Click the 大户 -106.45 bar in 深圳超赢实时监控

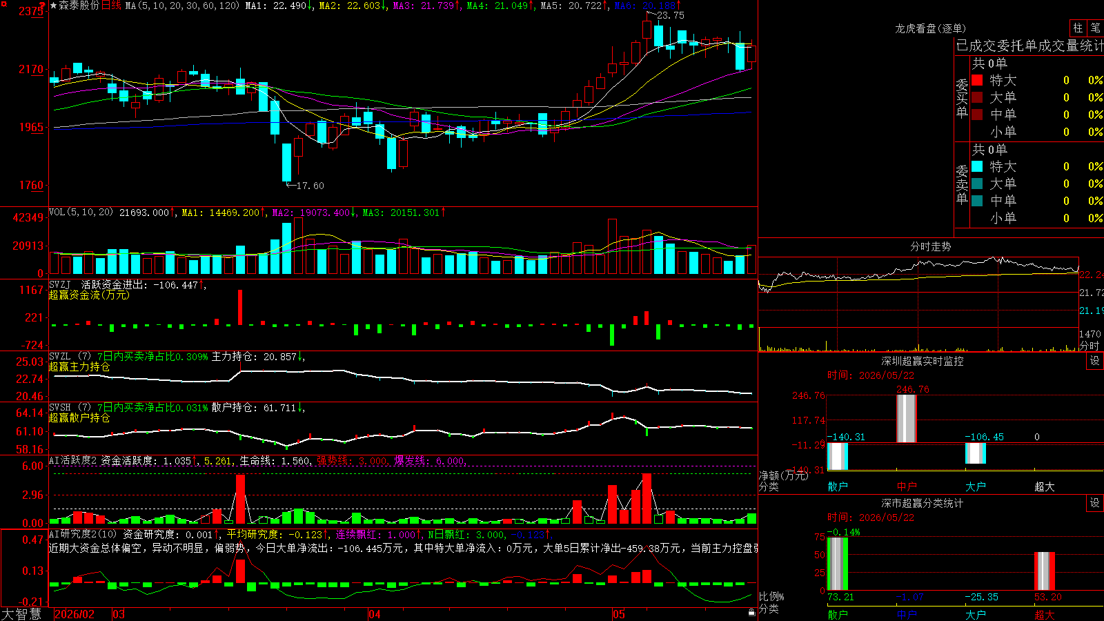click(x=976, y=453)
